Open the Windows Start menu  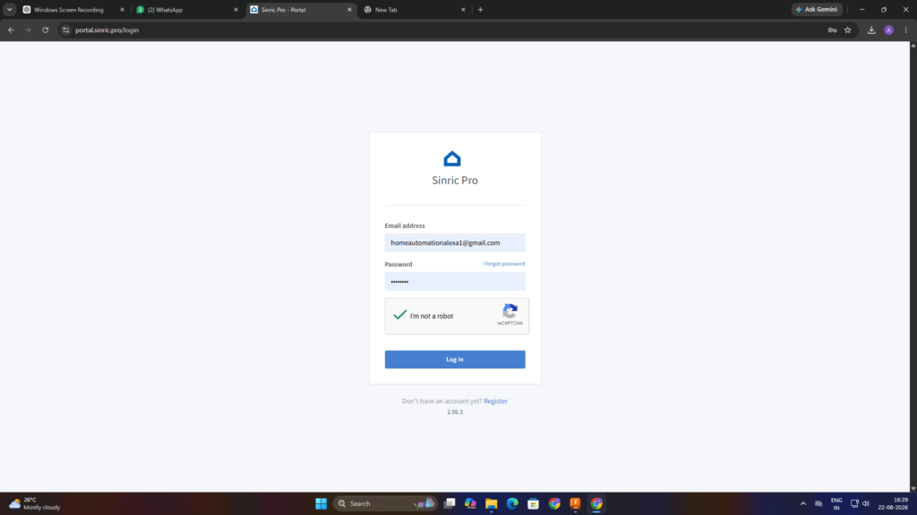[x=321, y=503]
